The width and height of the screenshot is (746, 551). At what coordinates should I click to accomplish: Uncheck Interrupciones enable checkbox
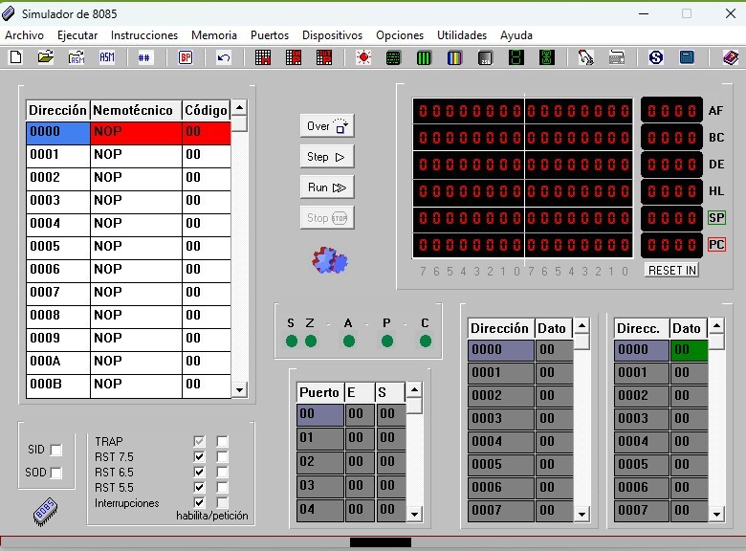click(x=199, y=502)
